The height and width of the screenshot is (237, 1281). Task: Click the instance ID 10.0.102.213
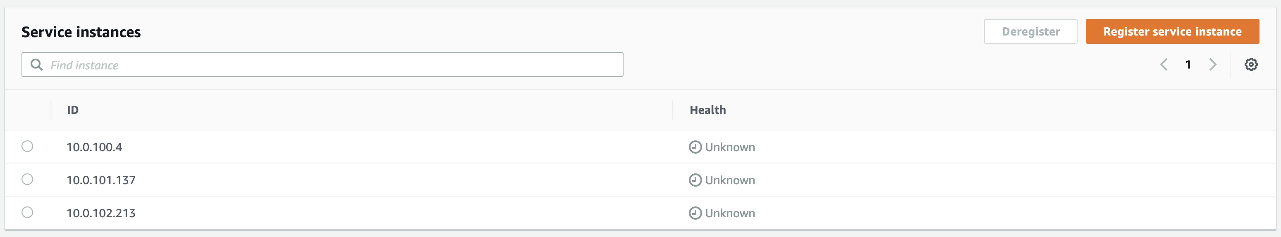click(101, 213)
